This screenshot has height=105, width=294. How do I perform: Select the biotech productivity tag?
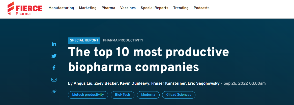point(88,95)
